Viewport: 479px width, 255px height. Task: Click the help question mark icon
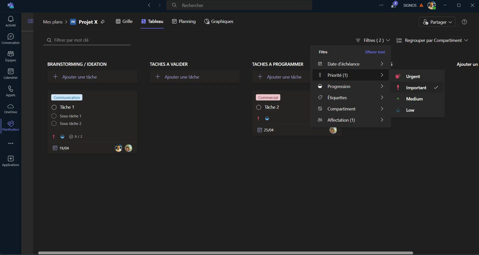[464, 22]
